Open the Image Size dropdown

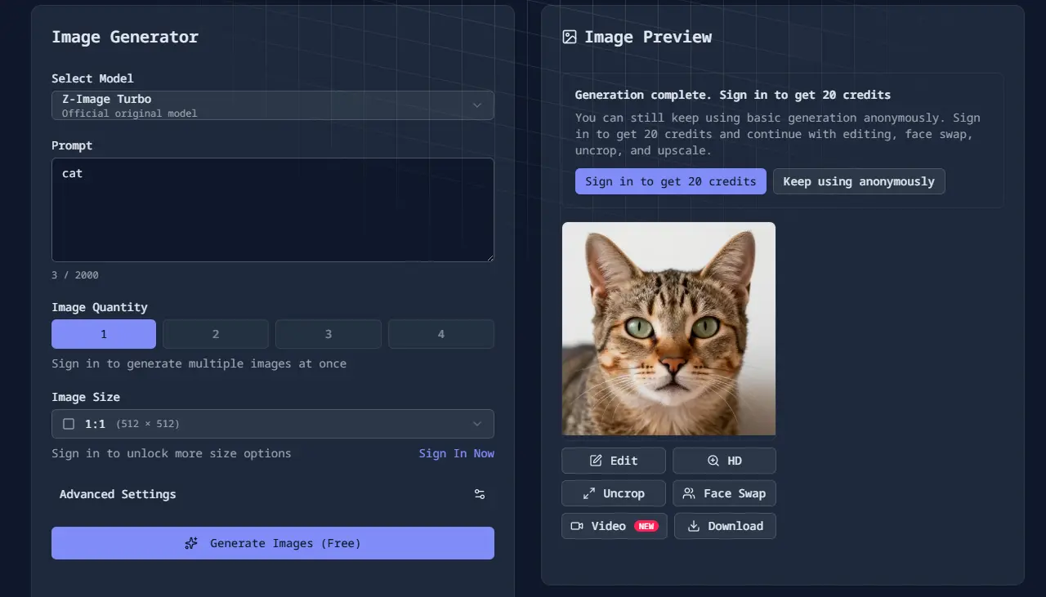click(x=273, y=424)
